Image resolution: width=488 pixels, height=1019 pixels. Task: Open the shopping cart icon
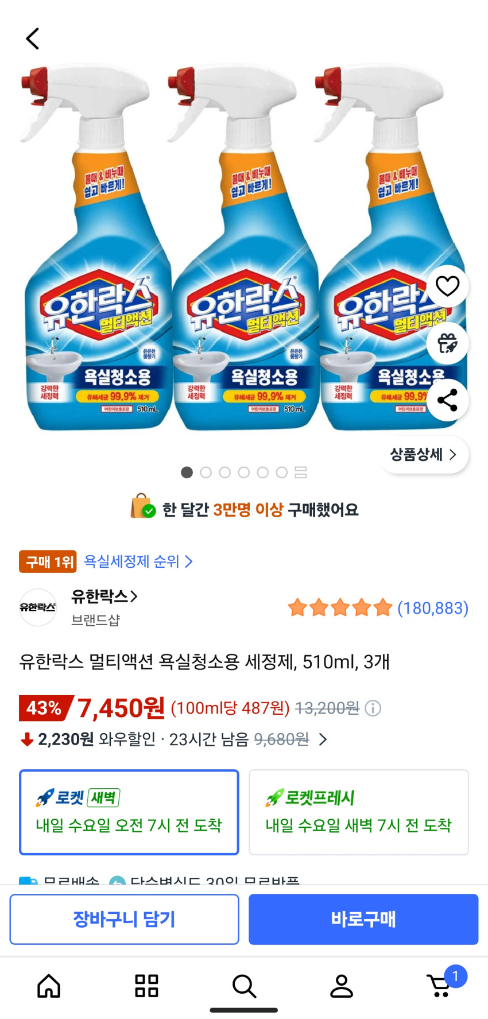(441, 986)
